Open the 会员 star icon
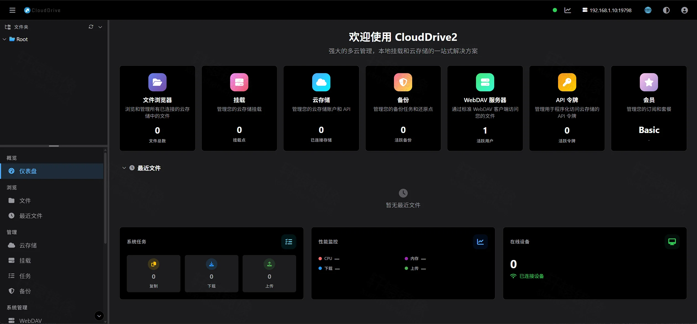This screenshot has height=324, width=697. point(649,82)
